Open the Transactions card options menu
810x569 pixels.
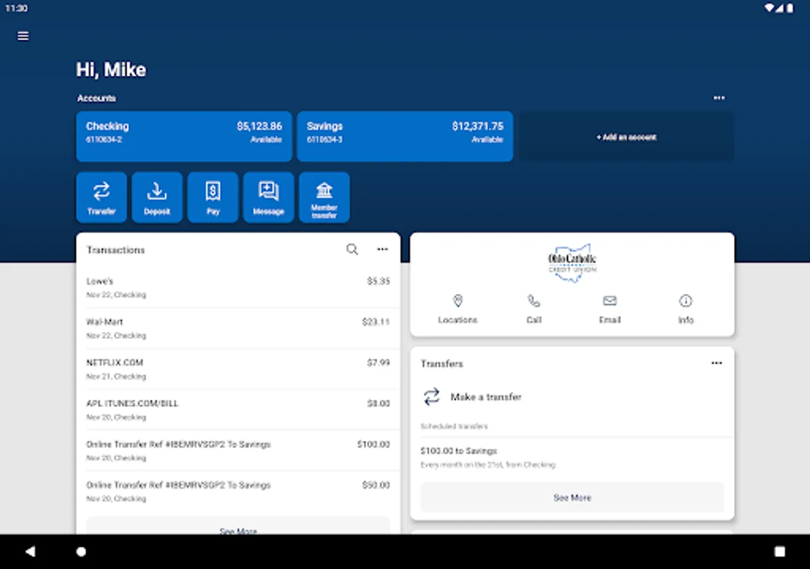pyautogui.click(x=382, y=250)
